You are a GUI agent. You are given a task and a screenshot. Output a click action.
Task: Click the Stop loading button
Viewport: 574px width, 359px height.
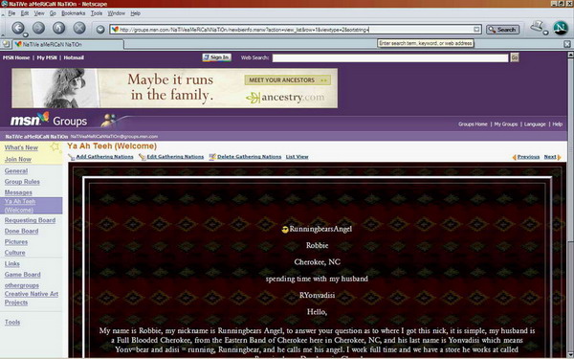point(79,28)
